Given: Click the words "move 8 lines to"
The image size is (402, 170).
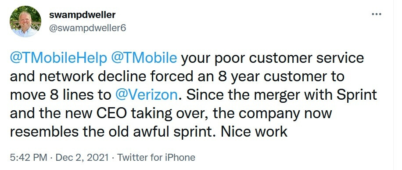Looking at the screenshot, I should 61,95.
